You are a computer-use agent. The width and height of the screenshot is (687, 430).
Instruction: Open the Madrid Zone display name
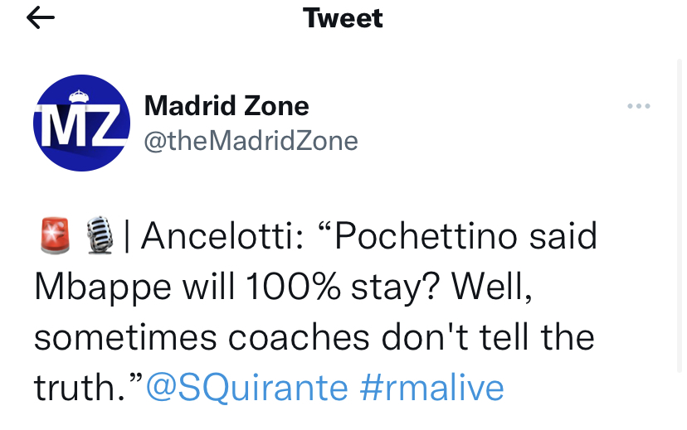click(x=227, y=106)
